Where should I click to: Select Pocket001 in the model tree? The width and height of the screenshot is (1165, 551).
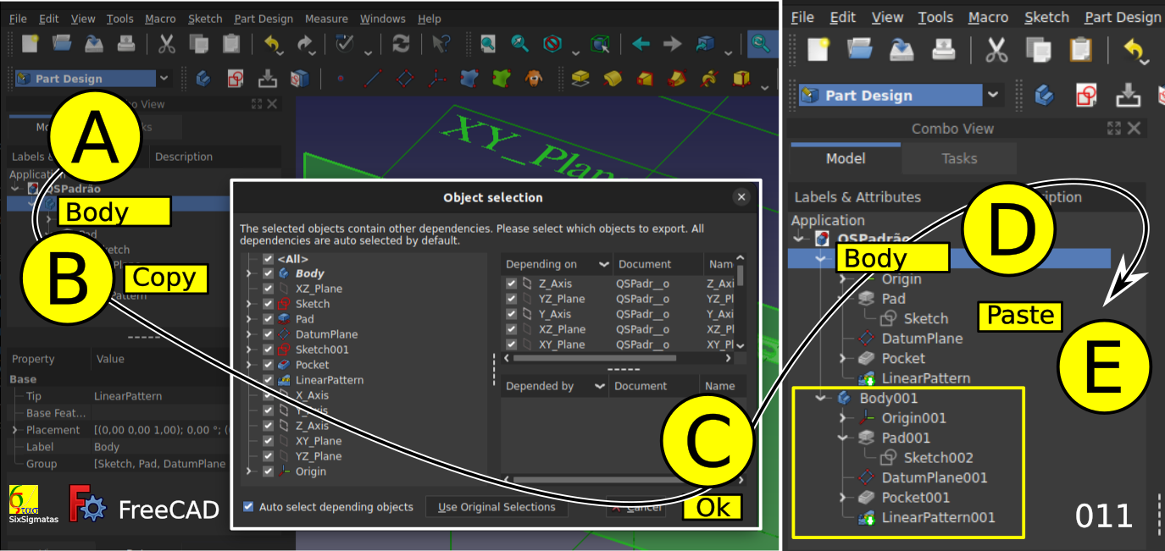pos(915,497)
